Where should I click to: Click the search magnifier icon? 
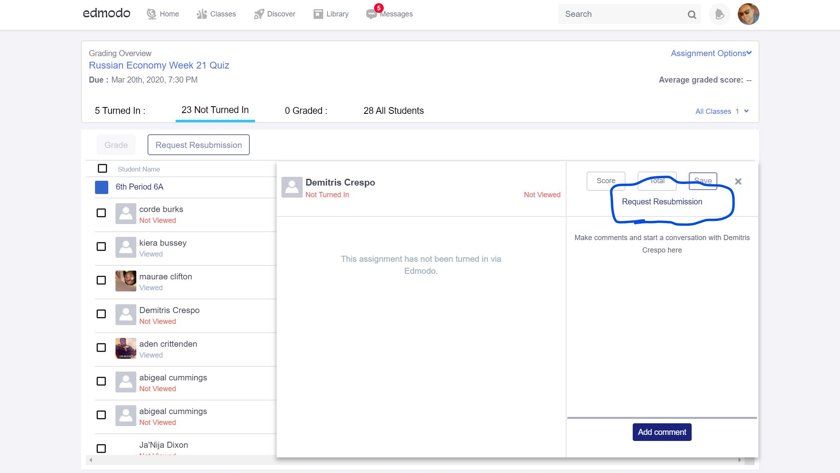click(692, 14)
